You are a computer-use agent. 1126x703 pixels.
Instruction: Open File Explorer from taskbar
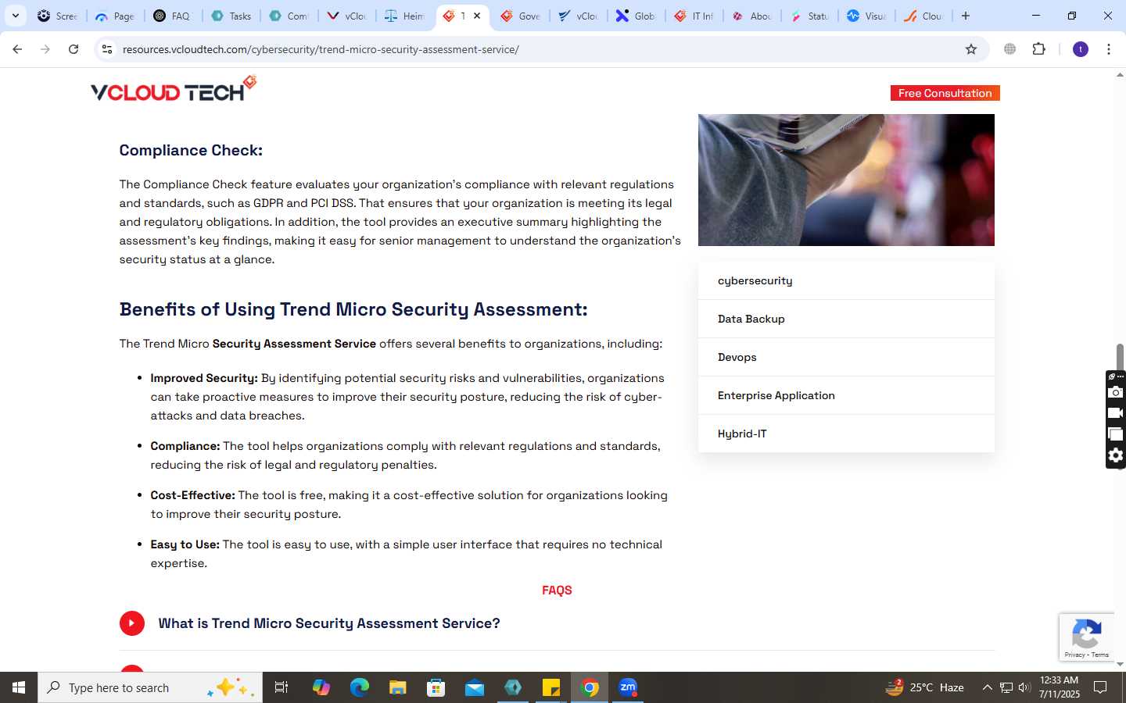tap(398, 687)
